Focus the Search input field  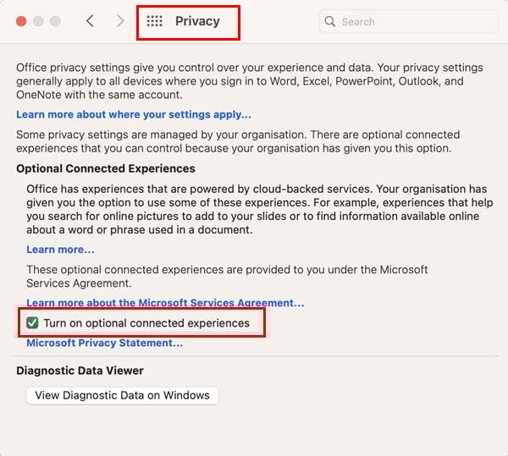pos(409,22)
